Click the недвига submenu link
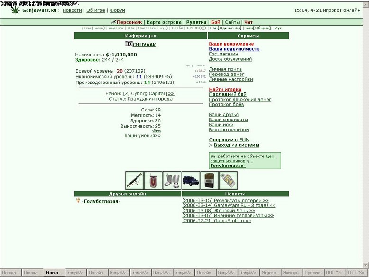This screenshot has width=369, height=277. [116, 28]
